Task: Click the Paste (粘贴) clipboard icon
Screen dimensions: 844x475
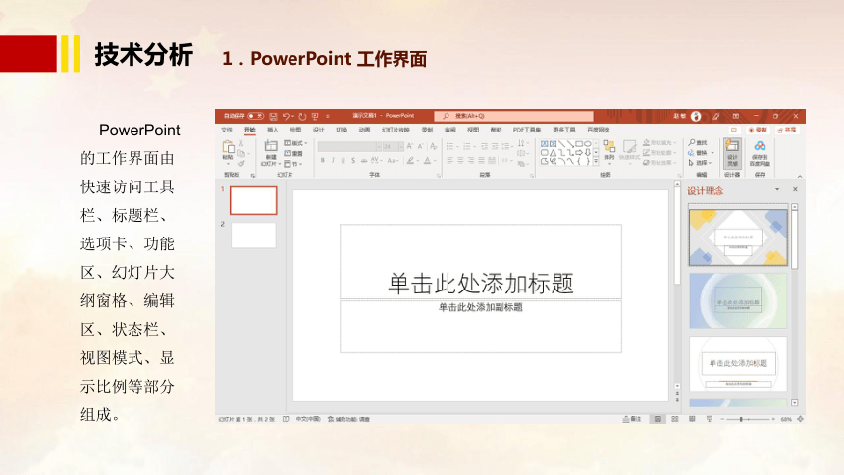Action: (x=228, y=148)
